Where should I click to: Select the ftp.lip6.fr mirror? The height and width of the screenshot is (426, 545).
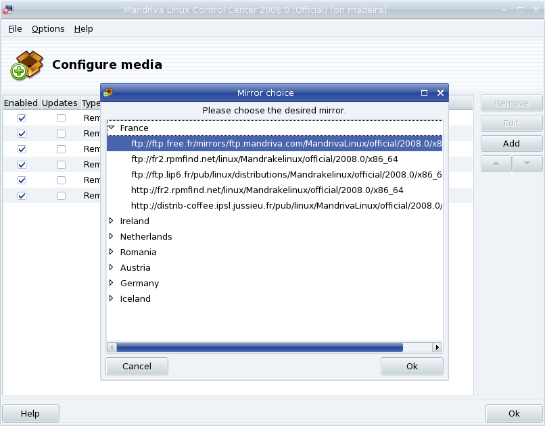click(x=275, y=174)
